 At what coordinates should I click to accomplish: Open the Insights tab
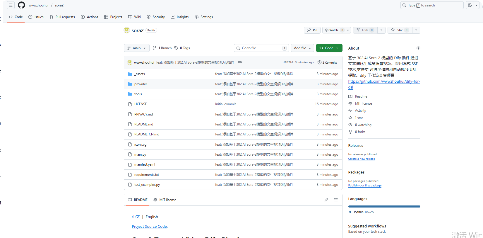click(x=180, y=17)
